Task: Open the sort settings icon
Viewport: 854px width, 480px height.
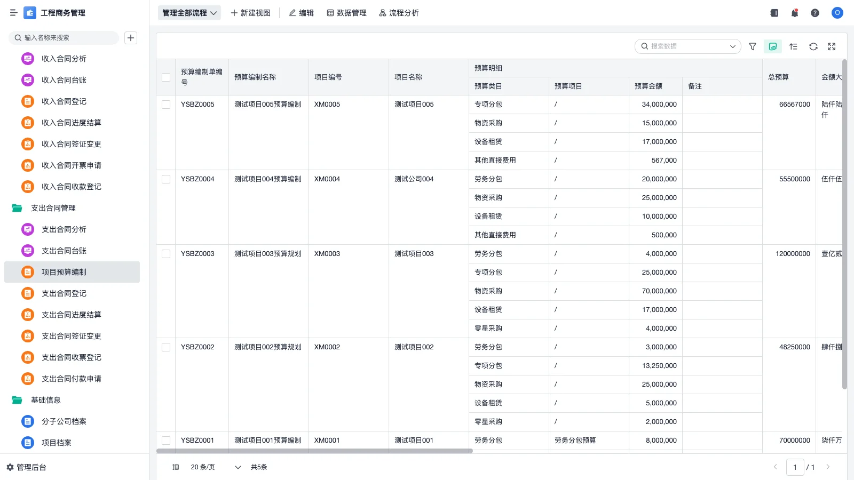Action: (x=793, y=46)
